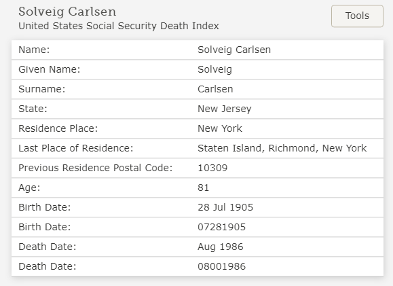Select the Age value 81
Image resolution: width=393 pixels, height=286 pixels.
click(x=203, y=187)
